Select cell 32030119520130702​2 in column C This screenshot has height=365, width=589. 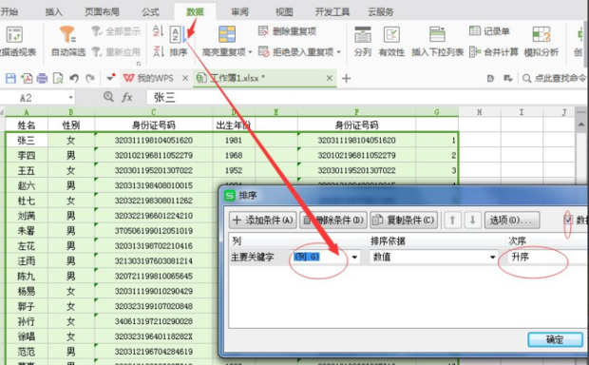pos(154,170)
